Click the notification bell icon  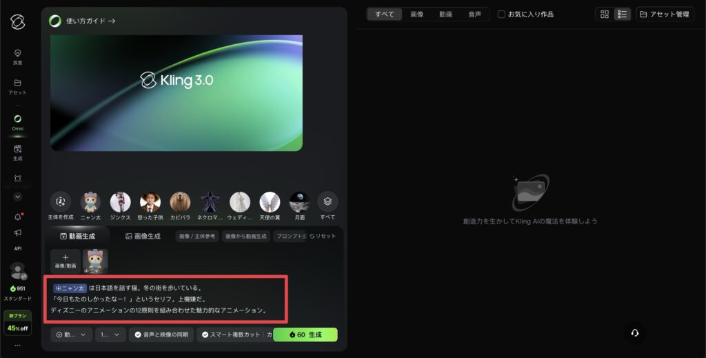coord(17,217)
